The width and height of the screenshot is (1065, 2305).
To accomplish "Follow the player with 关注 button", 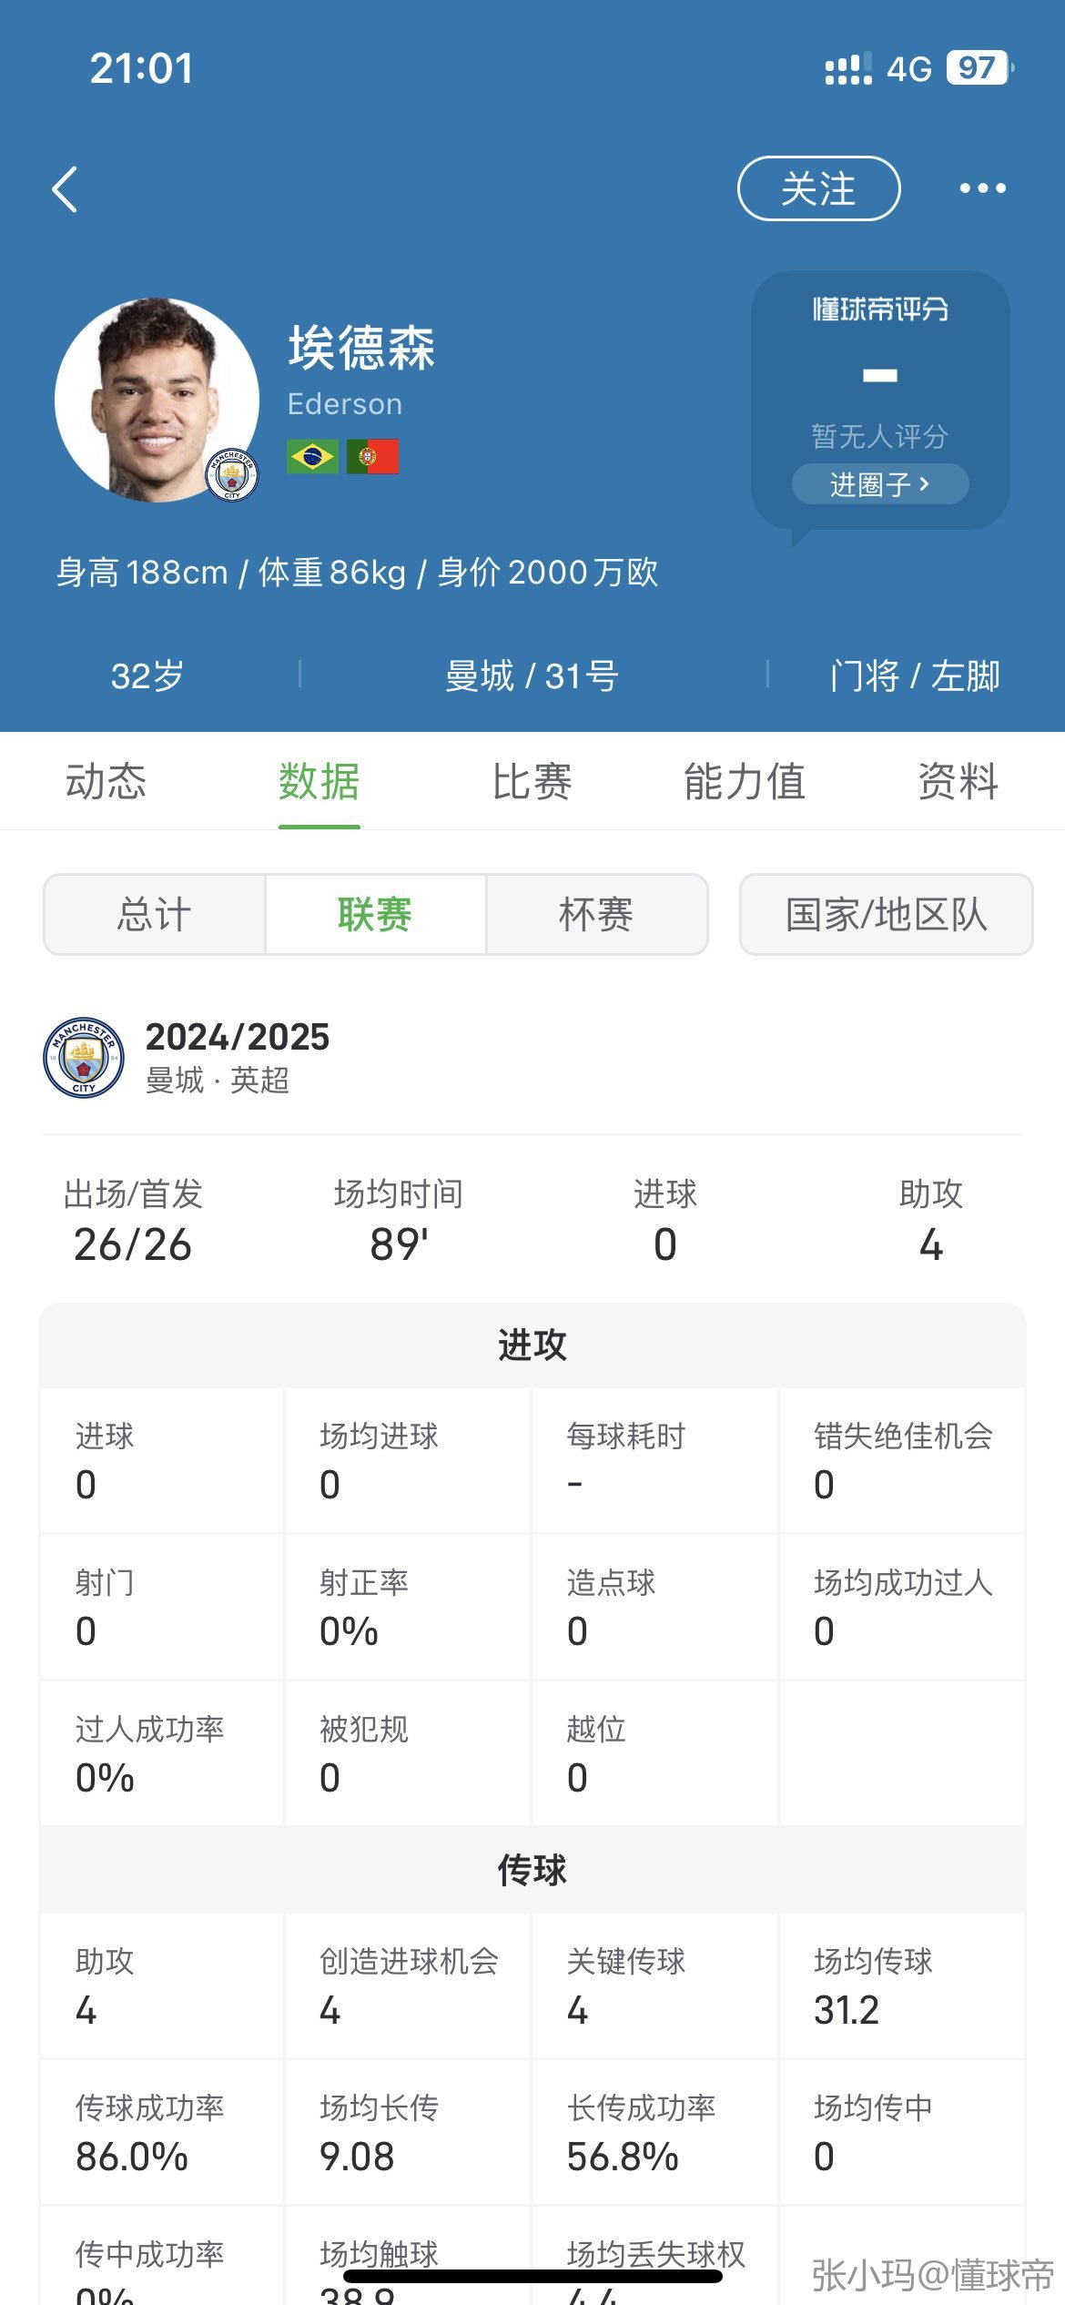I will point(818,188).
